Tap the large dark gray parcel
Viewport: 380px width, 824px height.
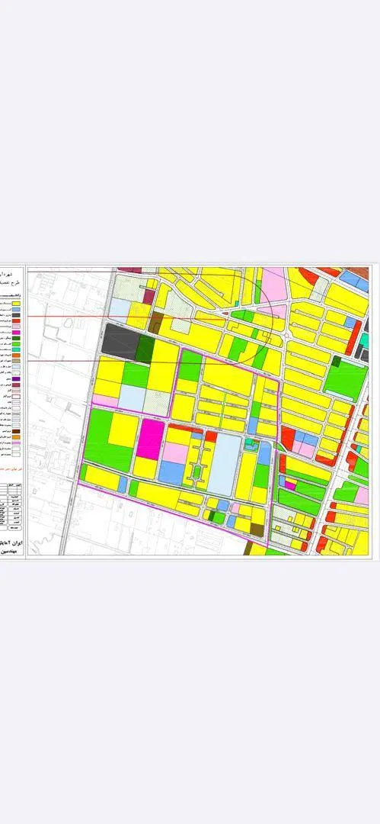click(x=120, y=340)
